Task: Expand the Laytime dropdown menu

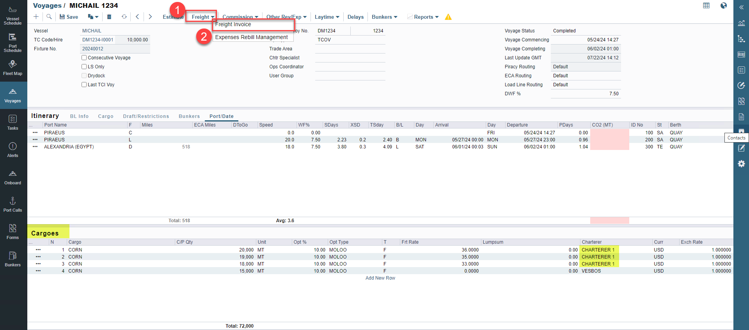Action: click(x=327, y=17)
